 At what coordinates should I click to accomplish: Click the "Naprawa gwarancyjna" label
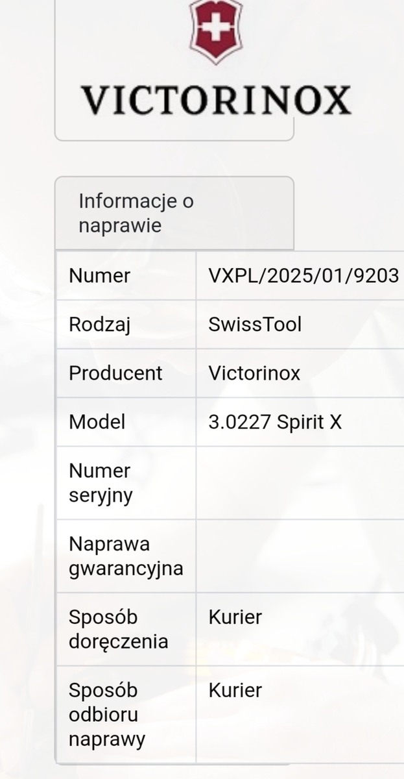126,556
